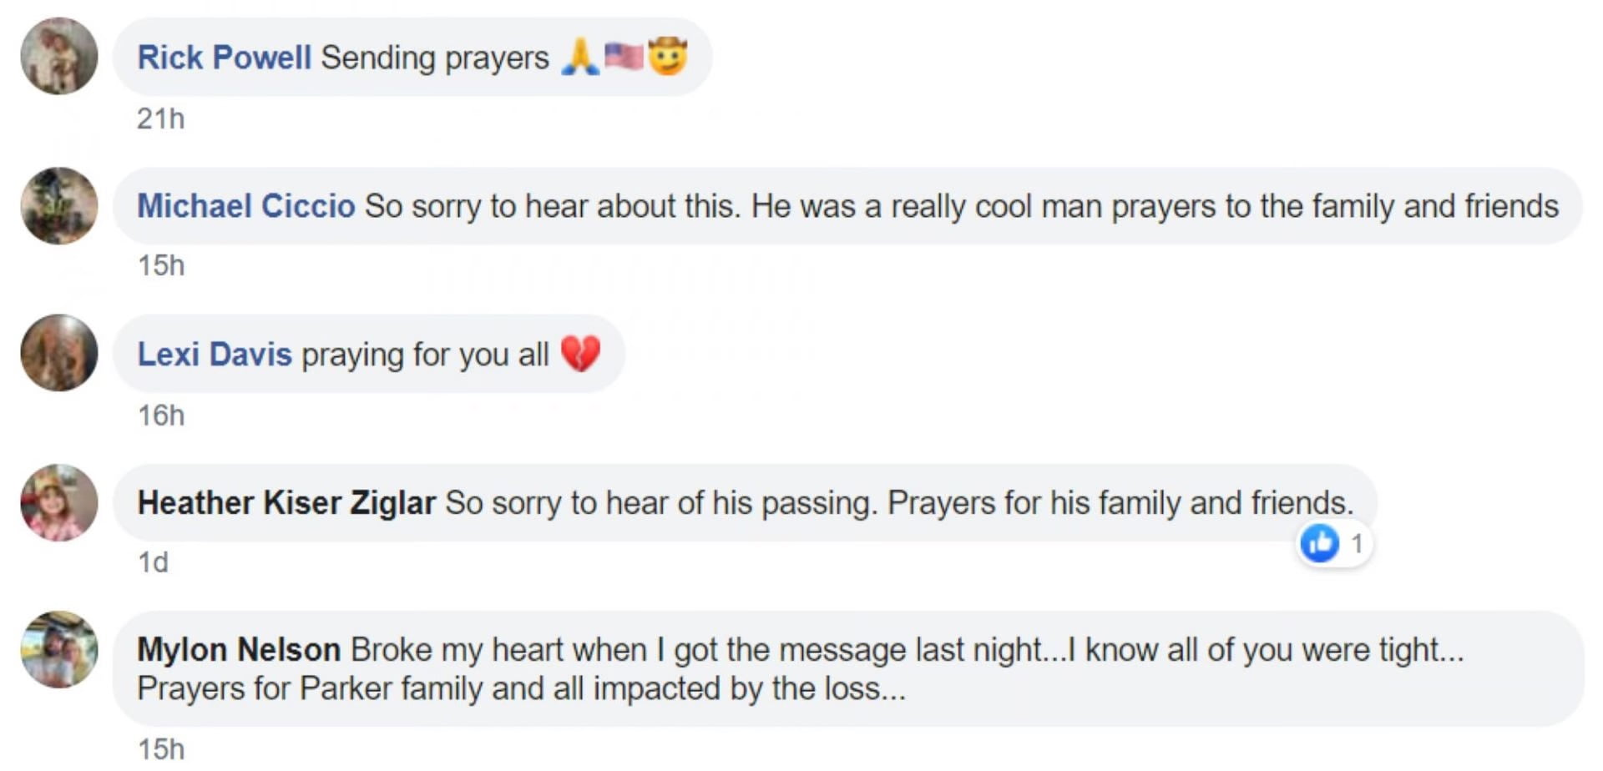The image size is (1603, 771).
Task: Open Heather Kiser Ziglar's avatar
Action: coord(59,502)
